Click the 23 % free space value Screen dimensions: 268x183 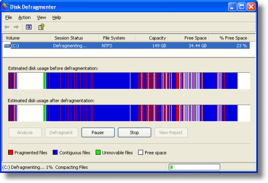click(242, 46)
